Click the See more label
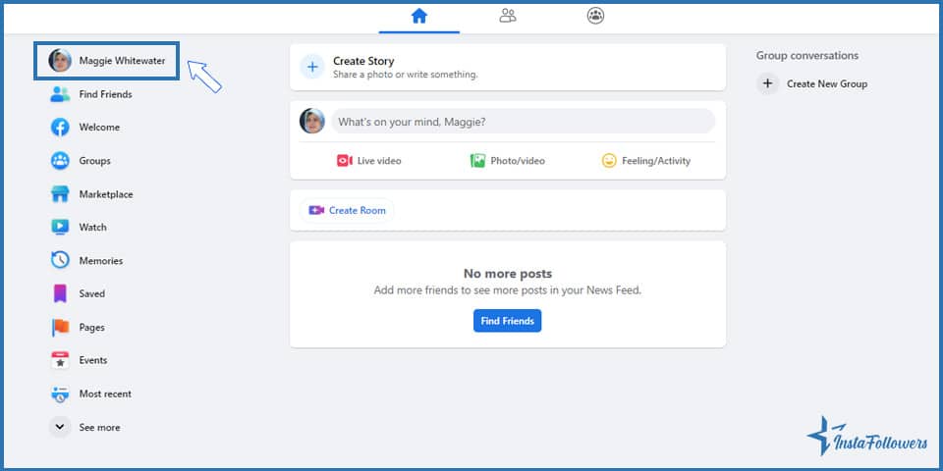Screen dimensions: 943x471 pos(100,428)
